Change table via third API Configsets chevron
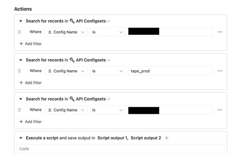This screenshot has width=232, height=154. (109, 99)
